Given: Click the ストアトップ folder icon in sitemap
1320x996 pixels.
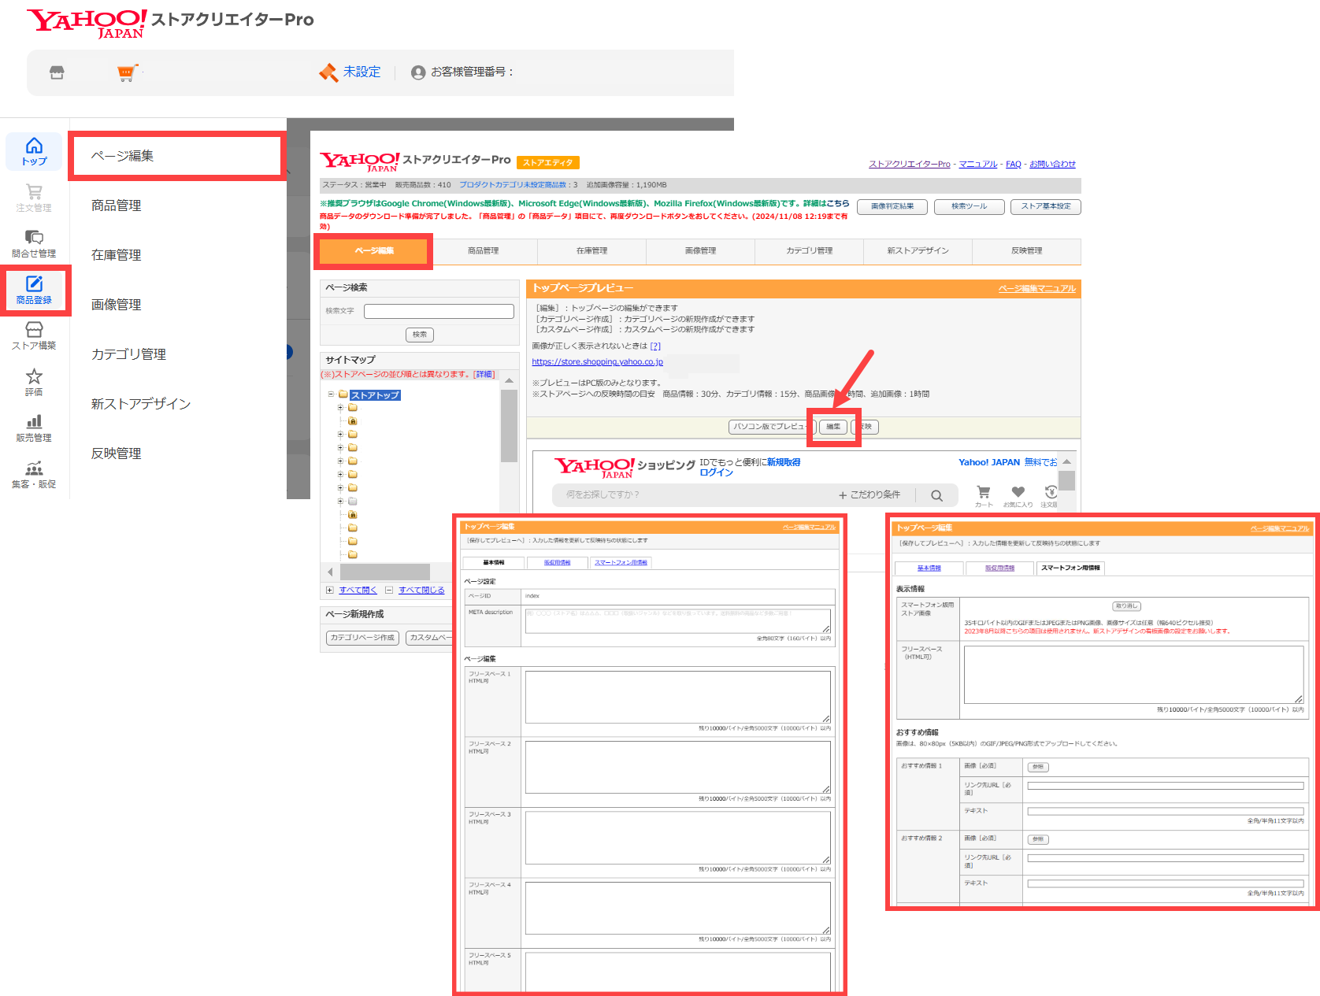Looking at the screenshot, I should point(343,394).
